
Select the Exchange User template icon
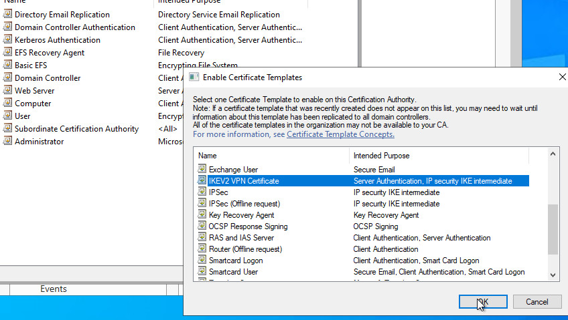pos(202,170)
